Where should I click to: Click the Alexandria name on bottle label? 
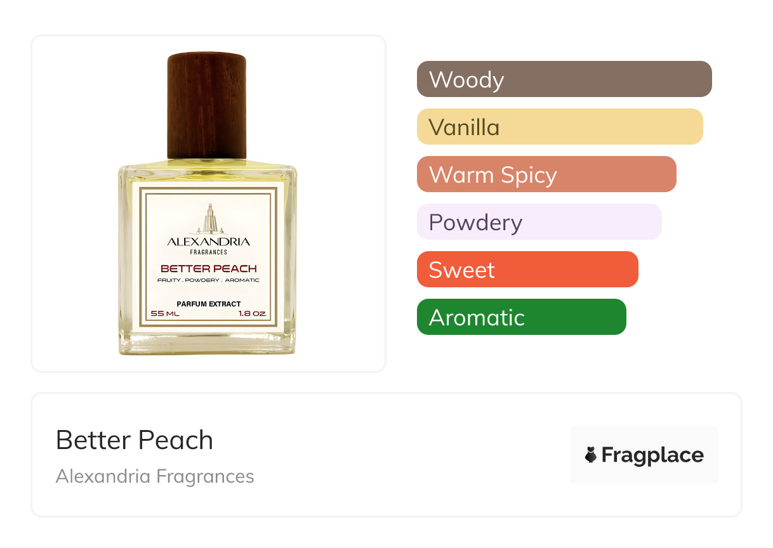coord(208,241)
